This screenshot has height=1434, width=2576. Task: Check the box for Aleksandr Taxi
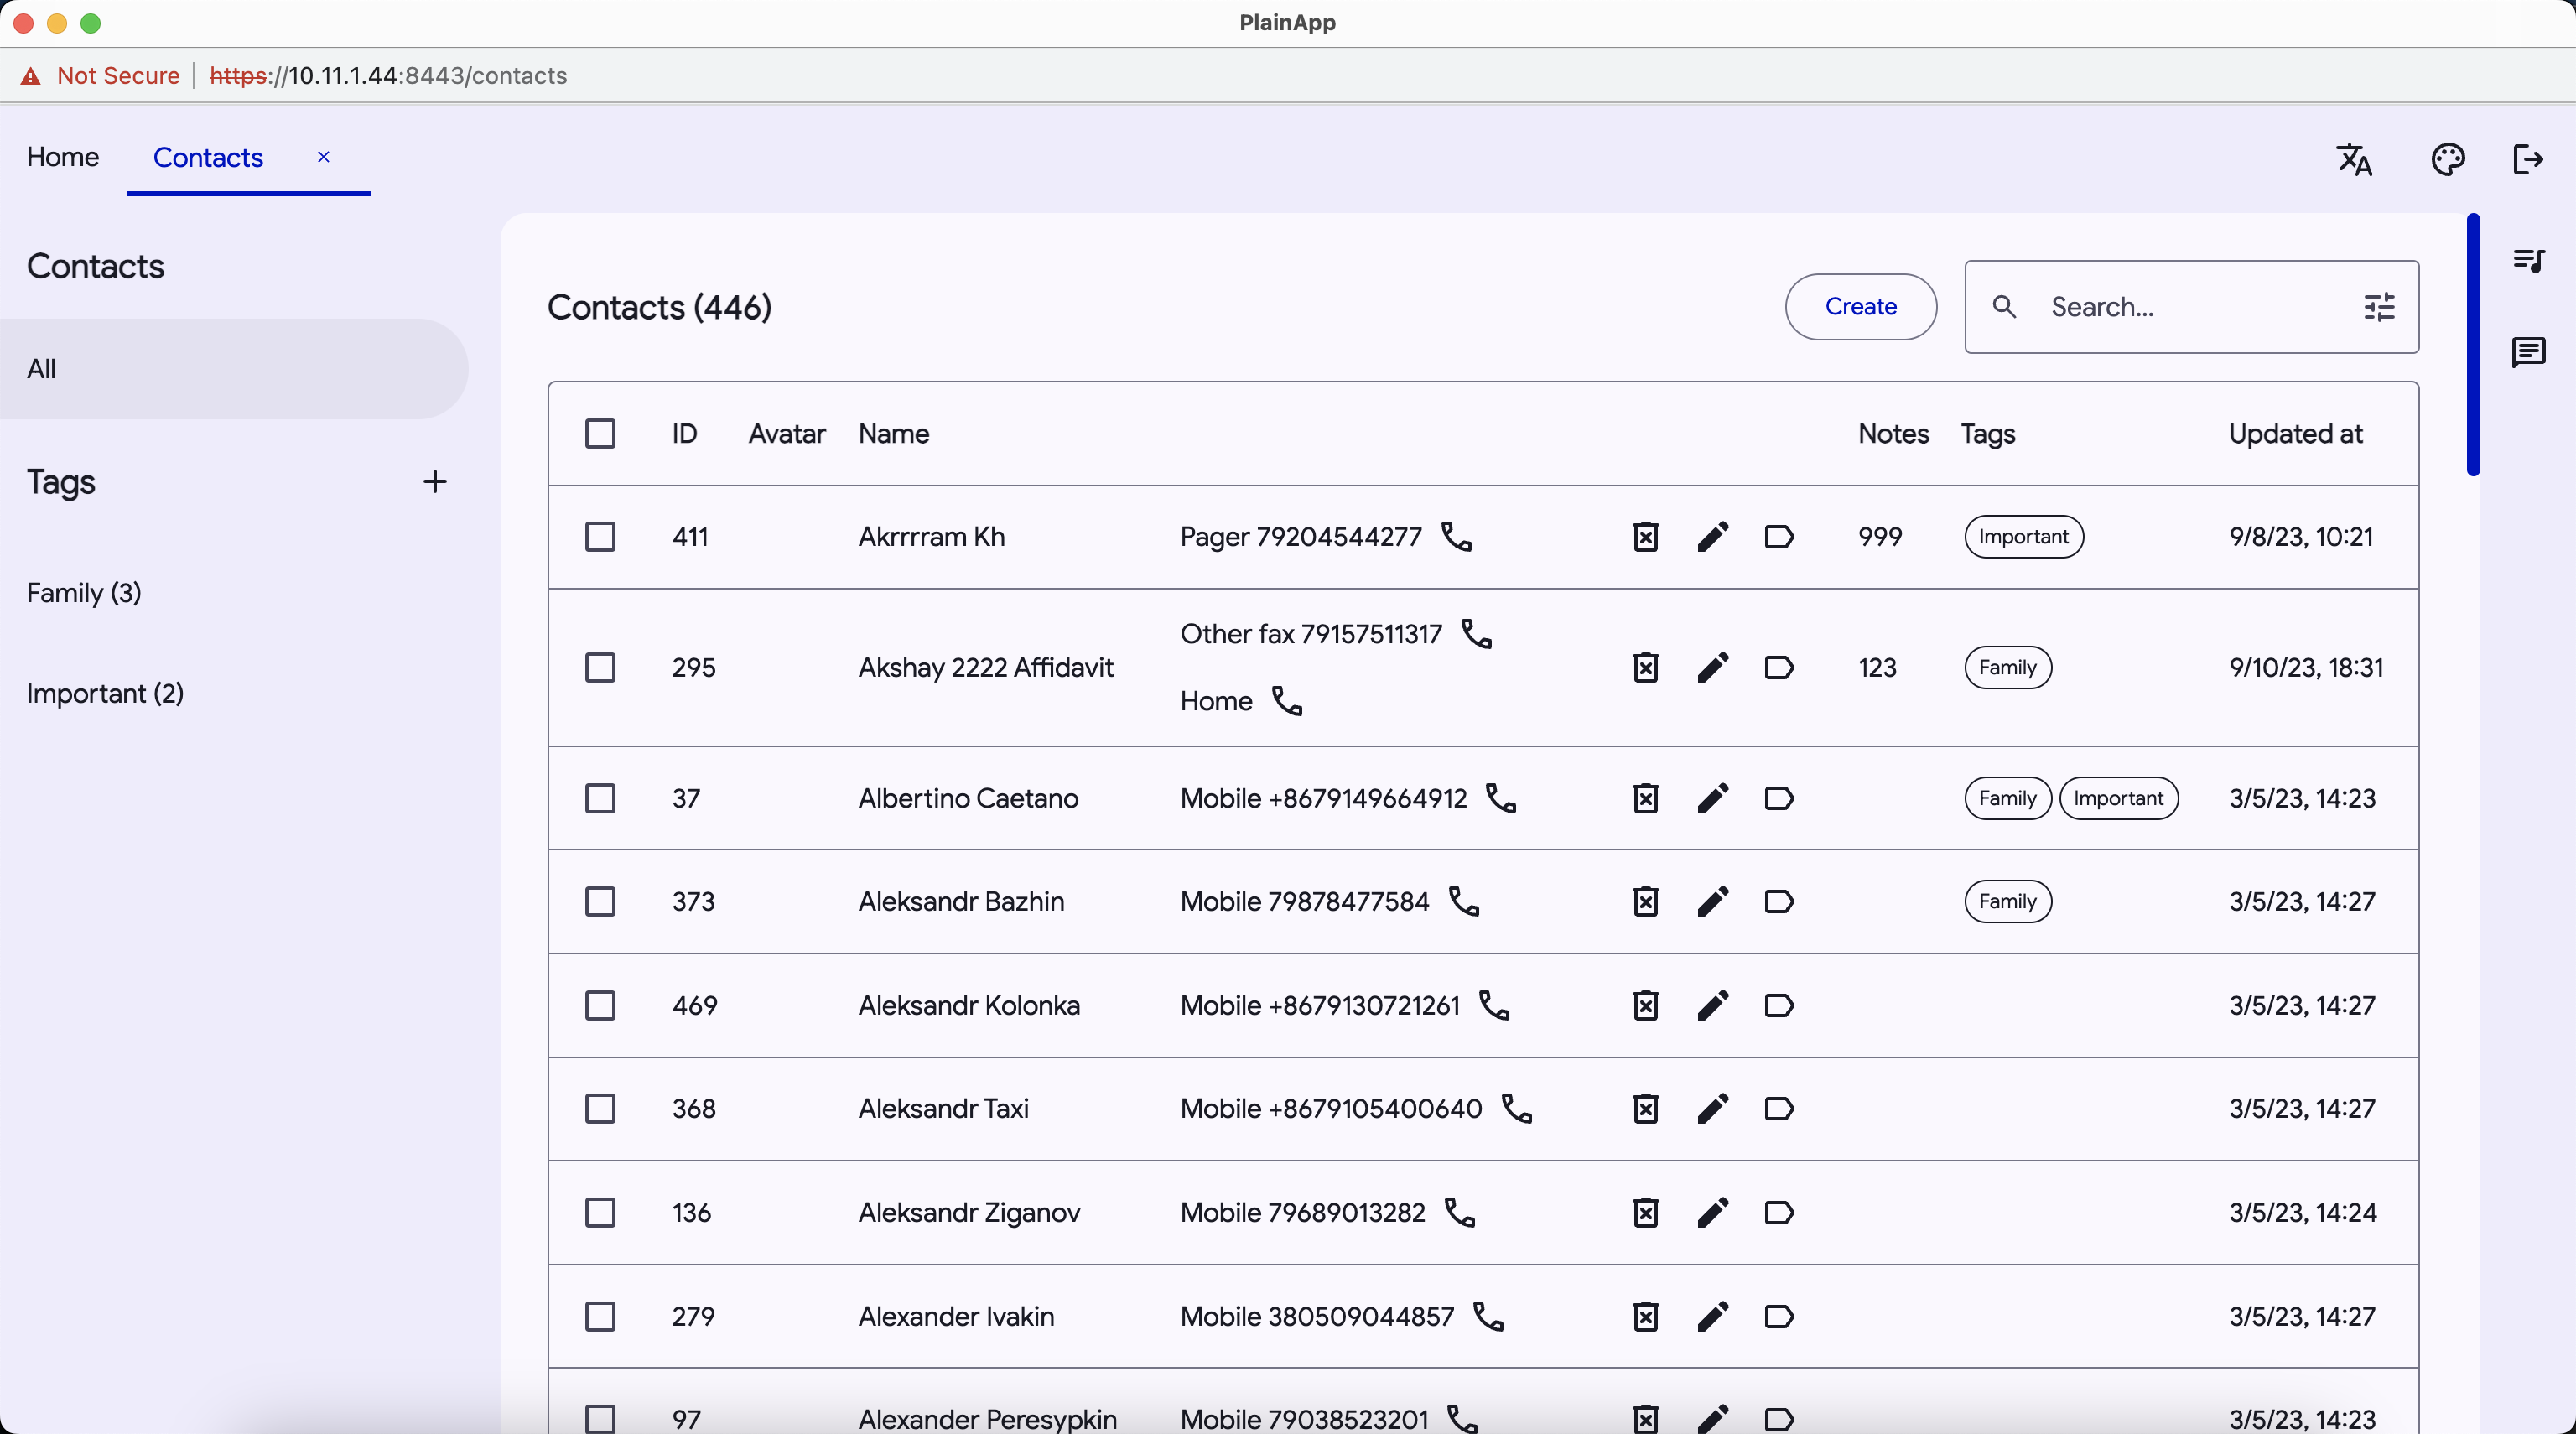point(600,1108)
